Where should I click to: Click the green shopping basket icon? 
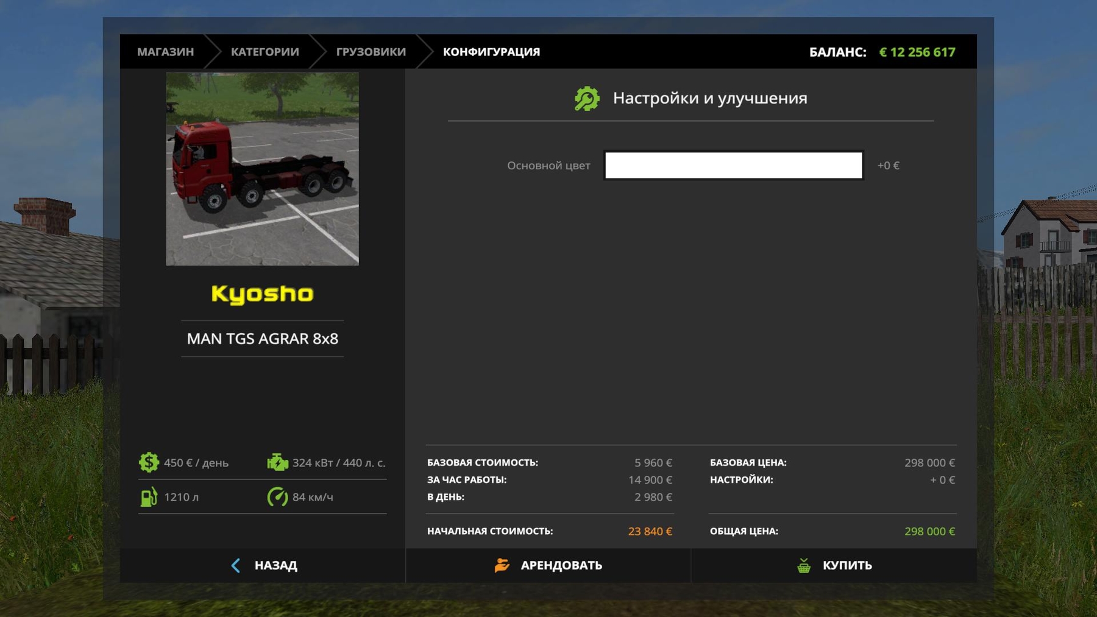[x=804, y=565]
